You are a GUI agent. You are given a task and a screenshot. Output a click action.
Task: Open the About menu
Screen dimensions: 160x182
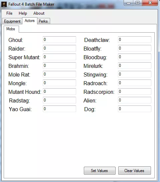click(x=39, y=13)
